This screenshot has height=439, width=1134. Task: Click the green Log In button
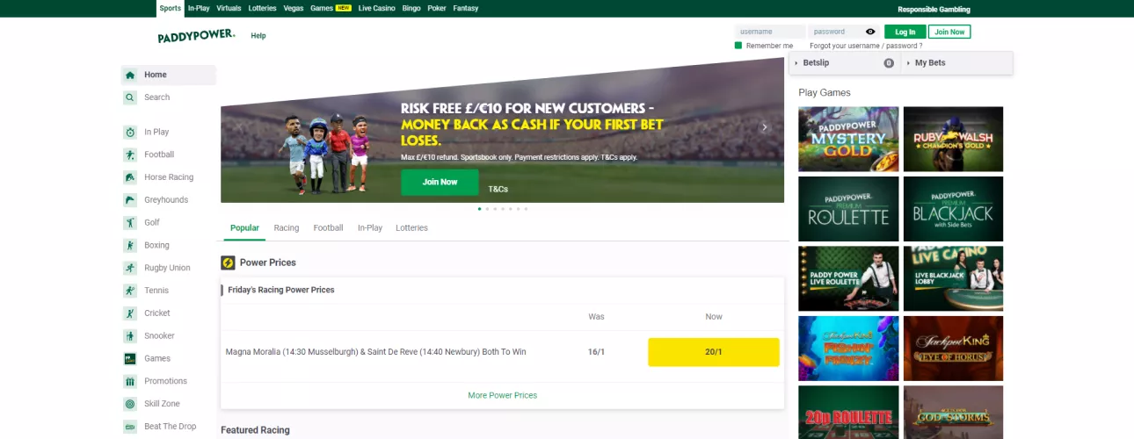click(905, 32)
